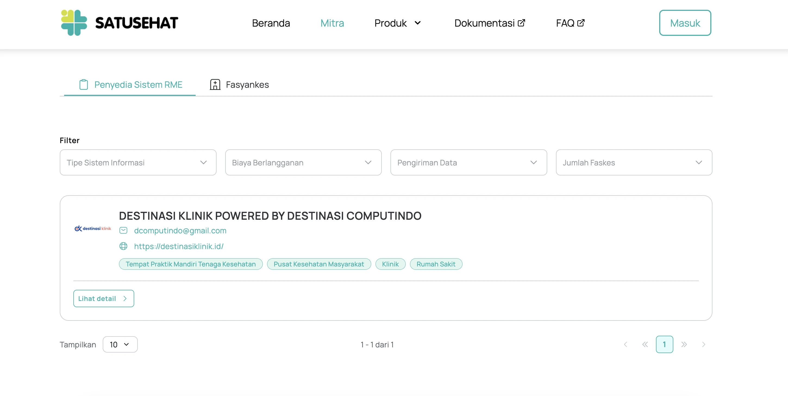788x396 pixels.
Task: Go to next page with single right arrow
Action: click(703, 344)
